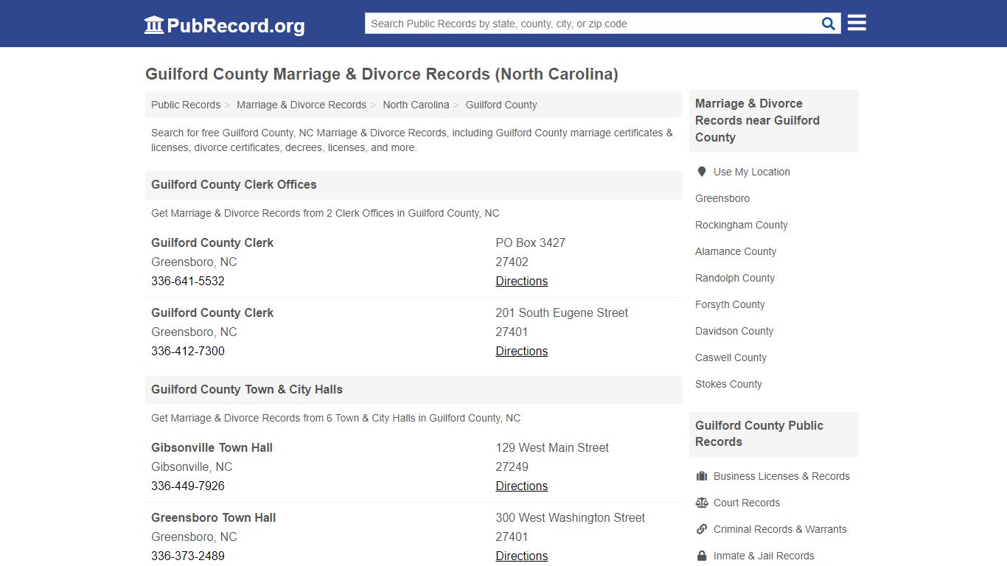1007x566 pixels.
Task: Open the Marriage & Divorce Records breadcrumb
Action: (302, 105)
